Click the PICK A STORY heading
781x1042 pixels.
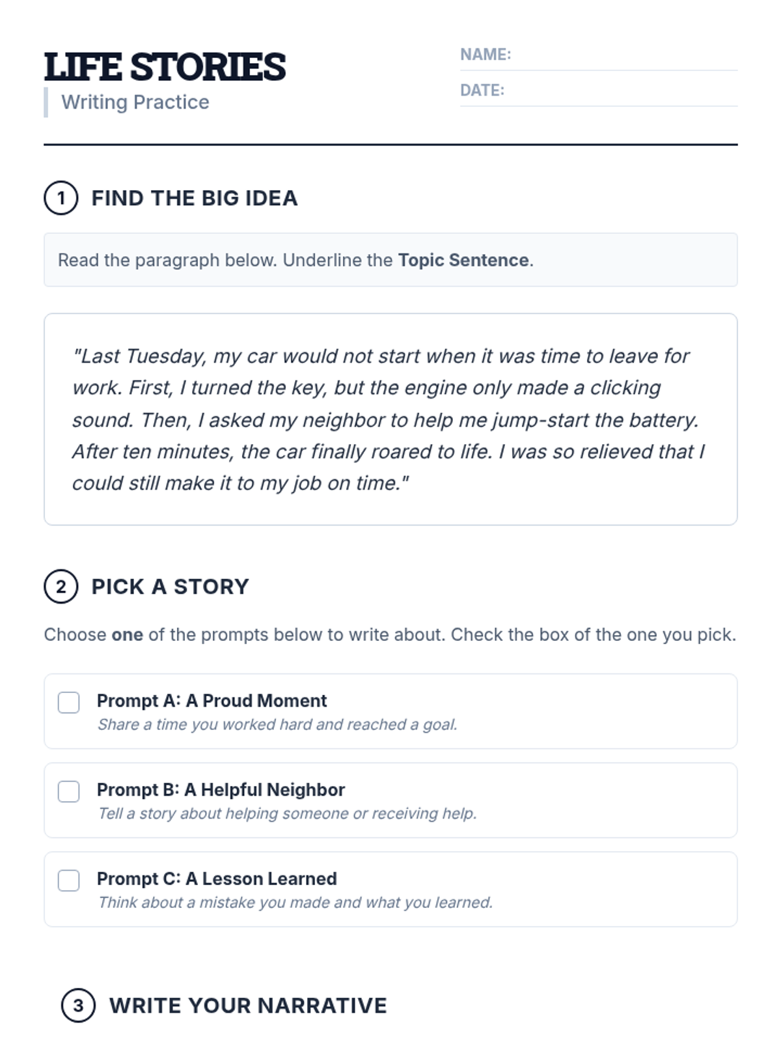click(x=170, y=587)
